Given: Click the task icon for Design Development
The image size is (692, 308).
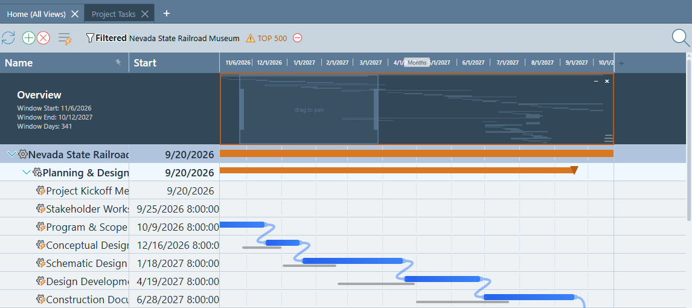Looking at the screenshot, I should [x=41, y=281].
